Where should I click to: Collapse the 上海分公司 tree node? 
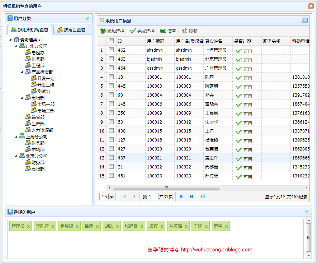point(16,136)
